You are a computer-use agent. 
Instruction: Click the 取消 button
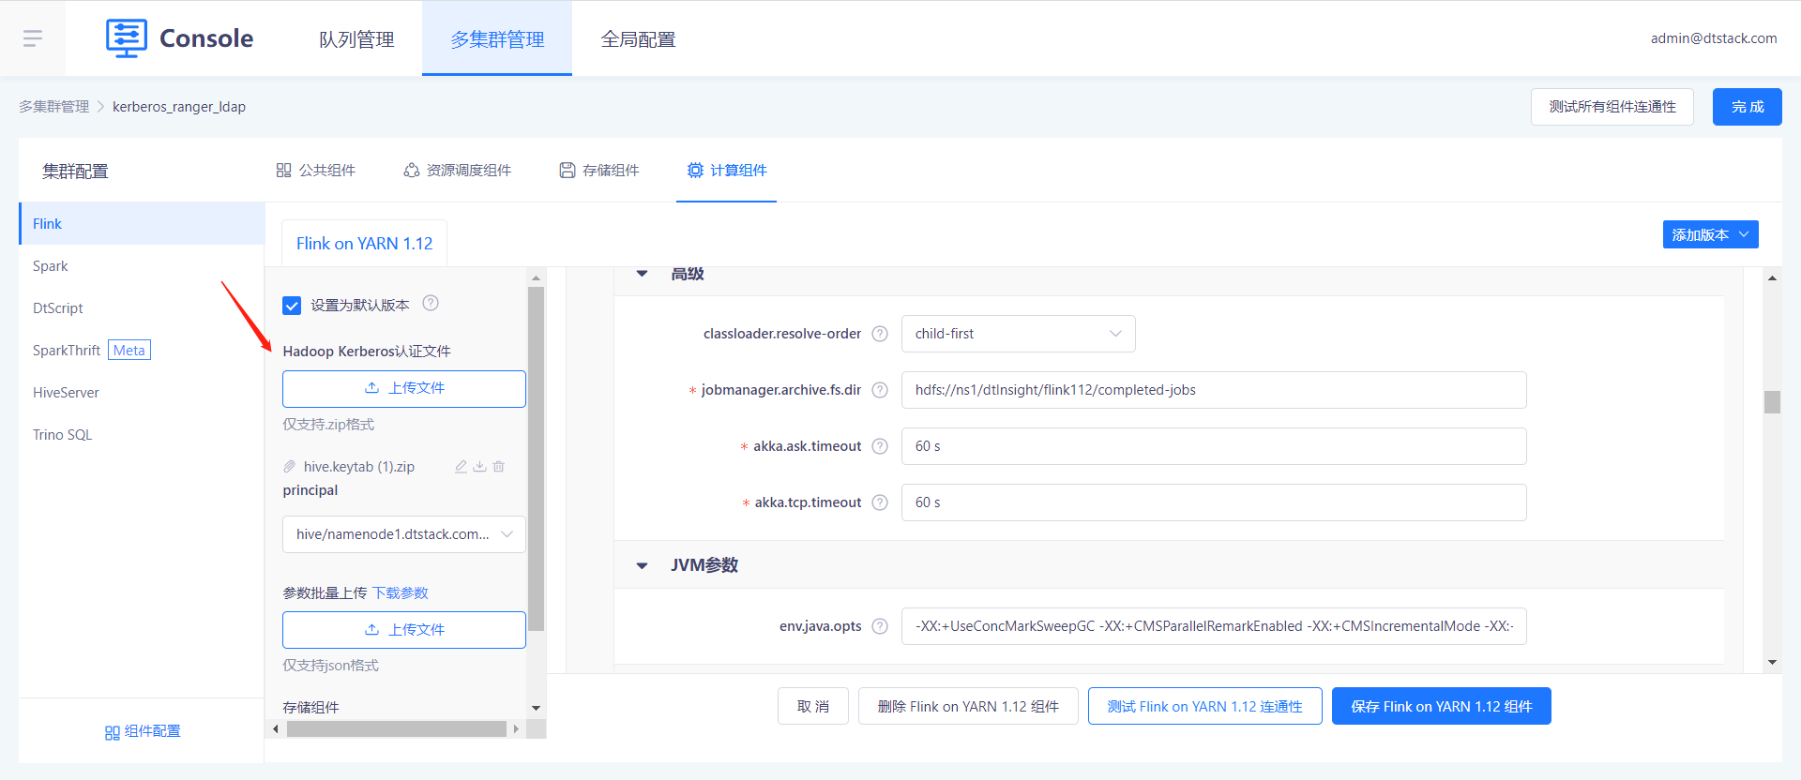tap(813, 707)
